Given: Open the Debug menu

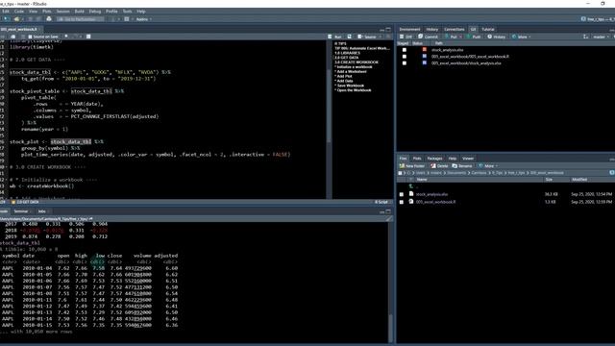Looking at the screenshot, I should 95,12.
